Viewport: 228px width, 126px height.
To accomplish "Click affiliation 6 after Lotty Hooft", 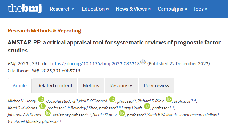I will [174, 107].
